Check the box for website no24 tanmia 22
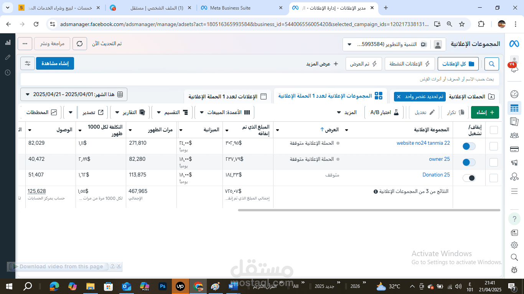Screen dimensions: 524x294 [494, 146]
